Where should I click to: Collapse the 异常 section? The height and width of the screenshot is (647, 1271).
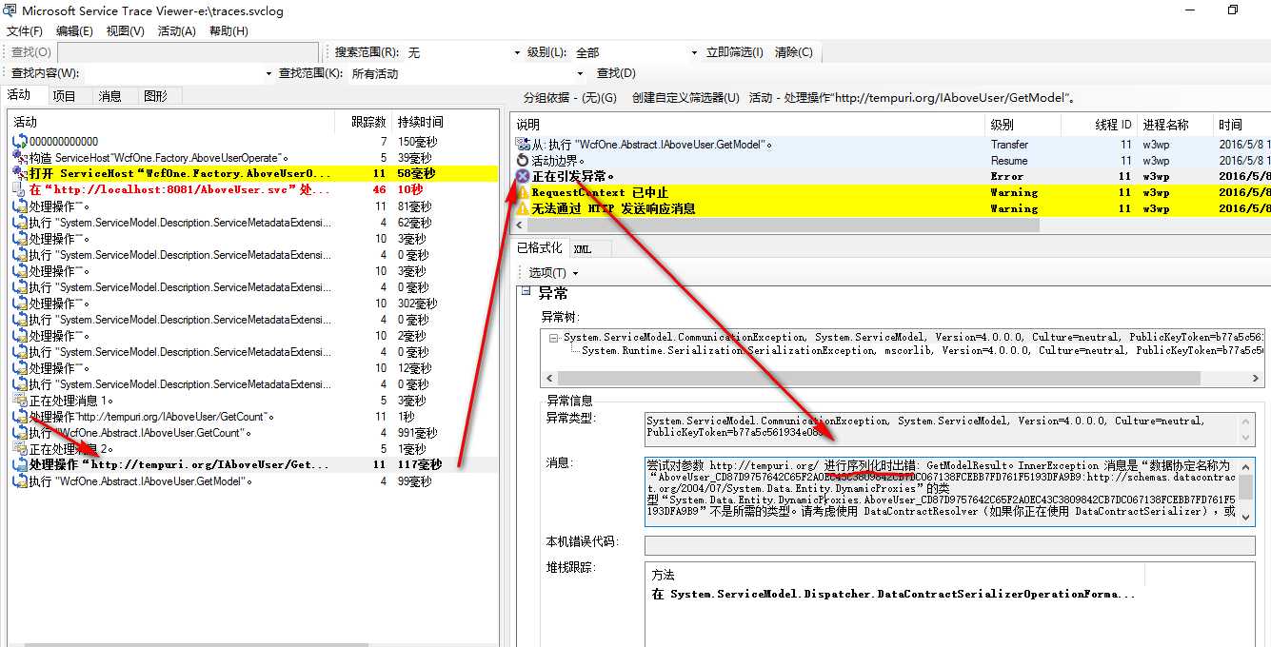pyautogui.click(x=526, y=292)
